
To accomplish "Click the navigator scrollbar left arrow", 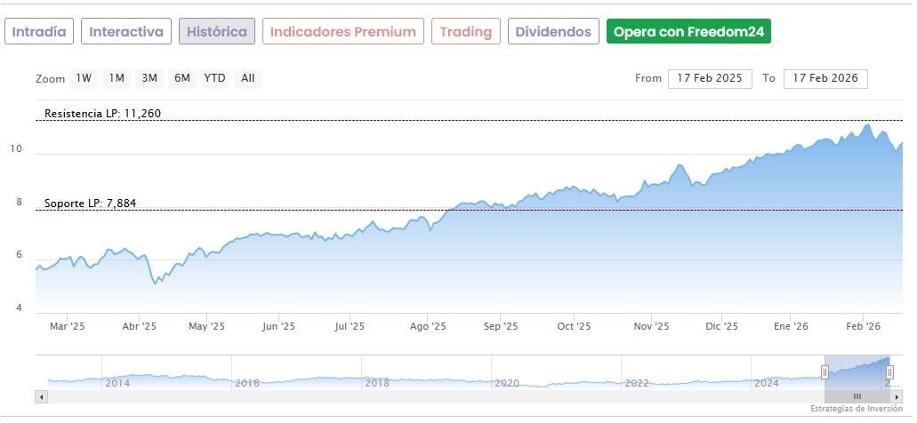I will [40, 396].
